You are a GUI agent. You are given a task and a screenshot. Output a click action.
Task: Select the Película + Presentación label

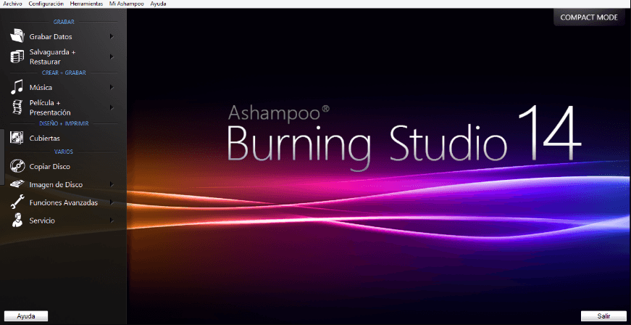(50, 107)
